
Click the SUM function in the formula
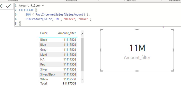[x=28, y=14]
